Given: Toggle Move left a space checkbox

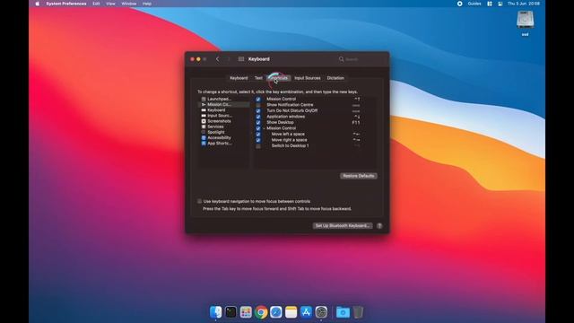Looking at the screenshot, I should (258, 135).
